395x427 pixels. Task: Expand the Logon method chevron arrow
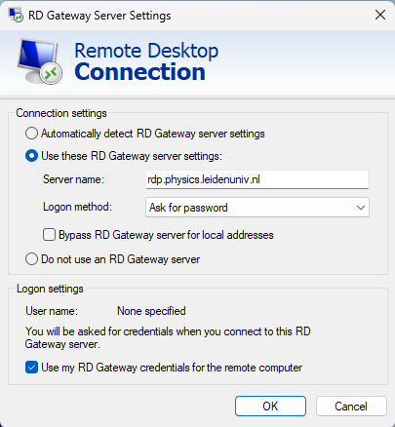361,208
